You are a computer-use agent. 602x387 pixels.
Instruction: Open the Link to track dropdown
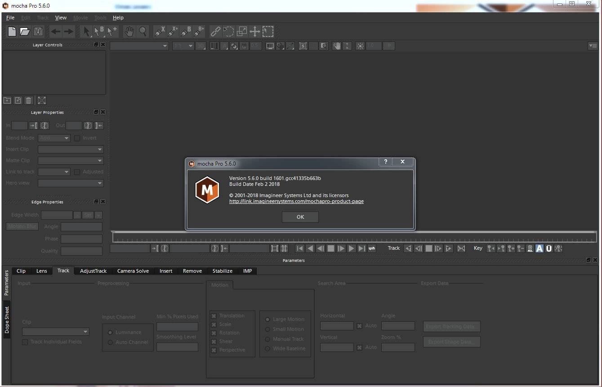point(54,172)
